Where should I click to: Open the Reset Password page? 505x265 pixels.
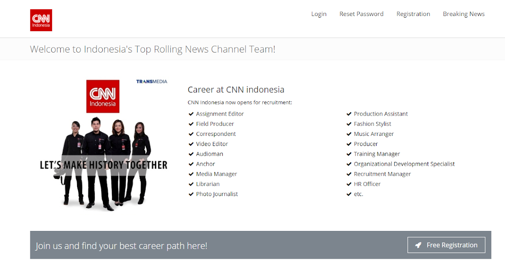(361, 14)
